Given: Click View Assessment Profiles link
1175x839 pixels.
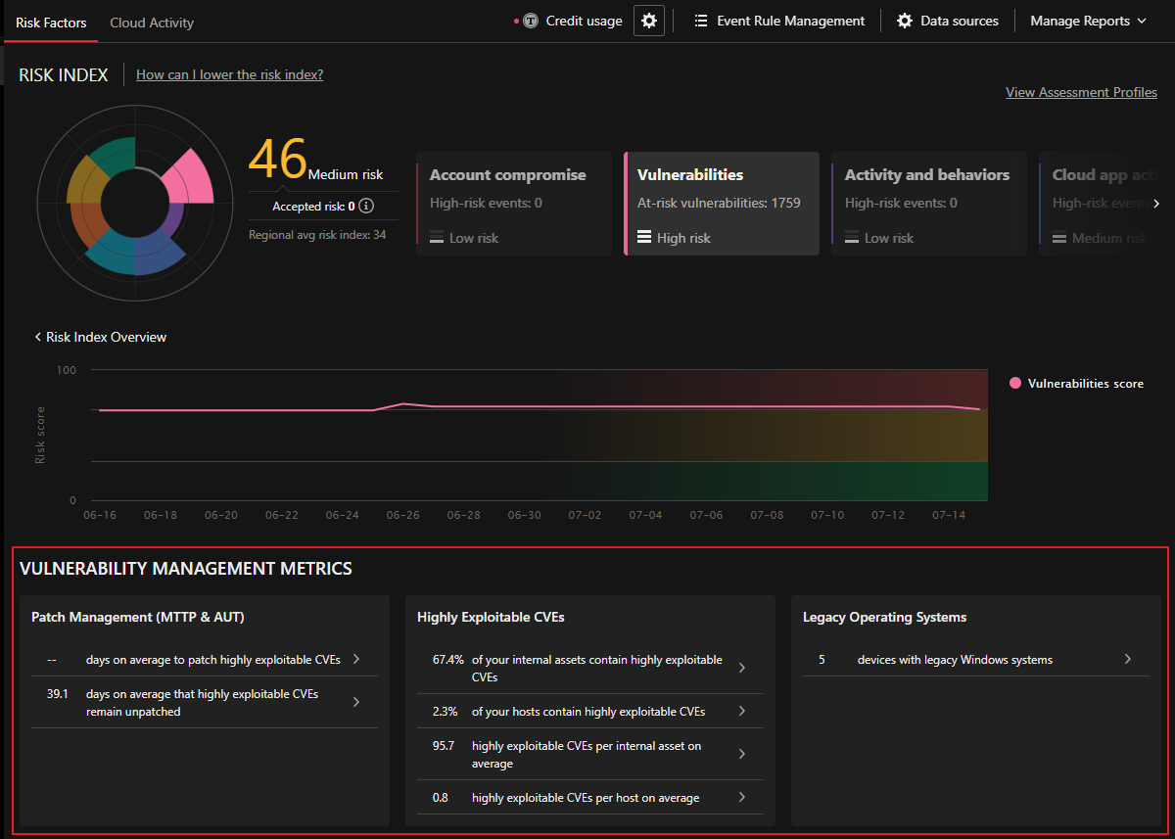Looking at the screenshot, I should point(1081,92).
